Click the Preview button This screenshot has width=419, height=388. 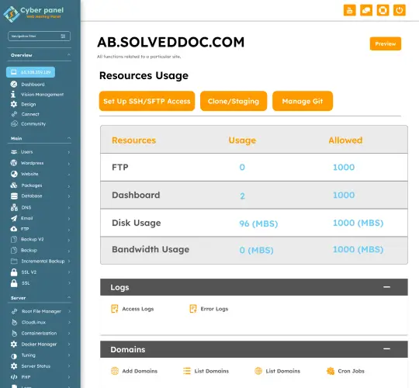coord(386,43)
